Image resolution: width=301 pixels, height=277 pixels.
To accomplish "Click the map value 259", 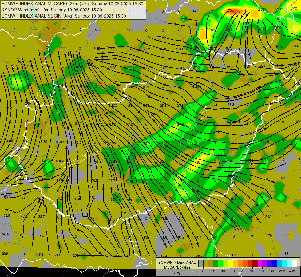I will [x=5, y=253].
